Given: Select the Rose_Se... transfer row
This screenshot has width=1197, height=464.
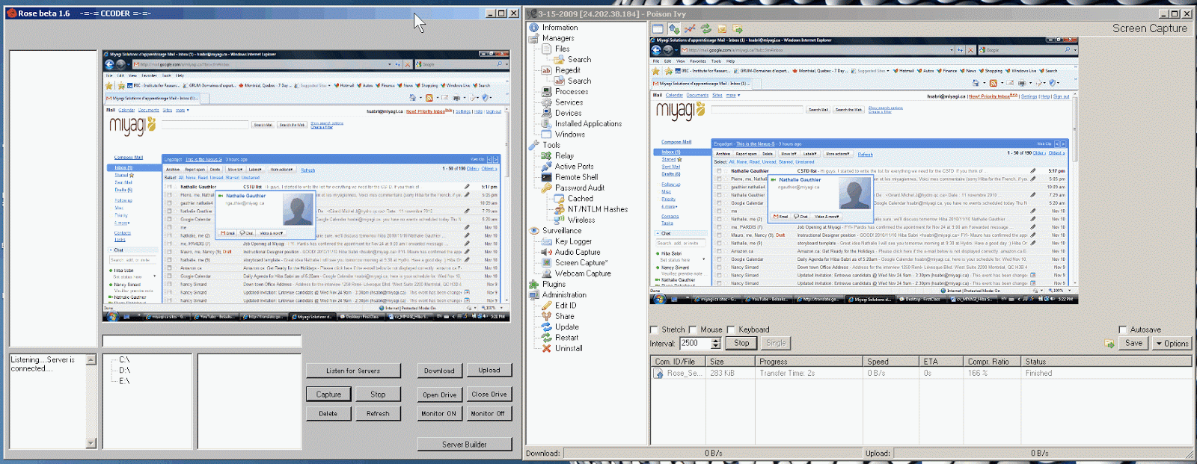Looking at the screenshot, I should 920,373.
